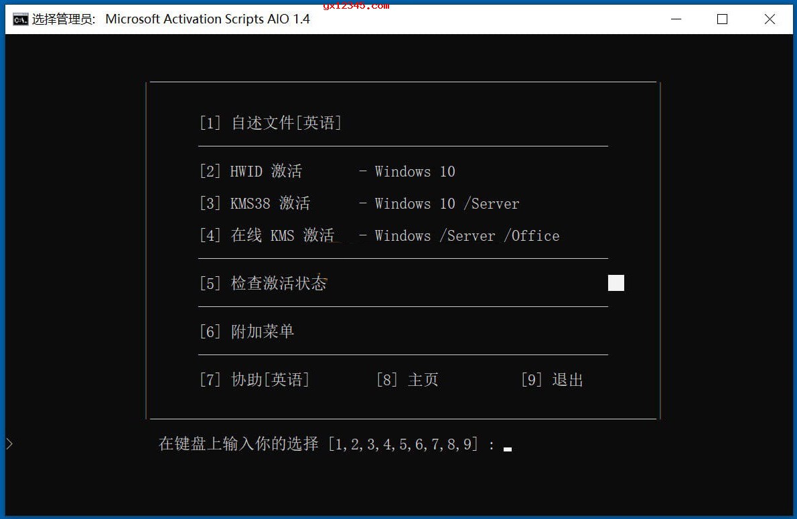Click the cmd icon in title bar
This screenshot has height=519, width=797.
tap(20, 19)
